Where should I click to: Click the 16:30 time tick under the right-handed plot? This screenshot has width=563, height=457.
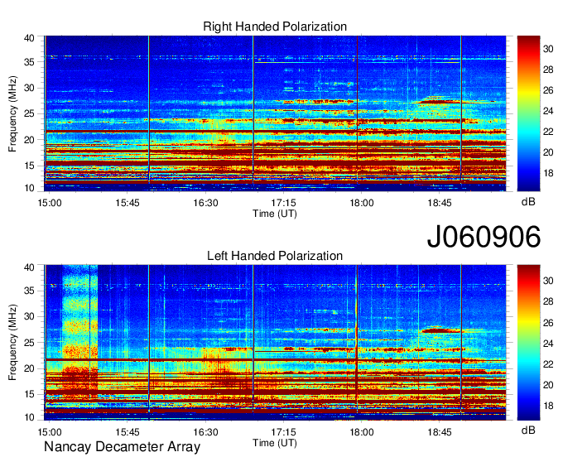coord(205,203)
